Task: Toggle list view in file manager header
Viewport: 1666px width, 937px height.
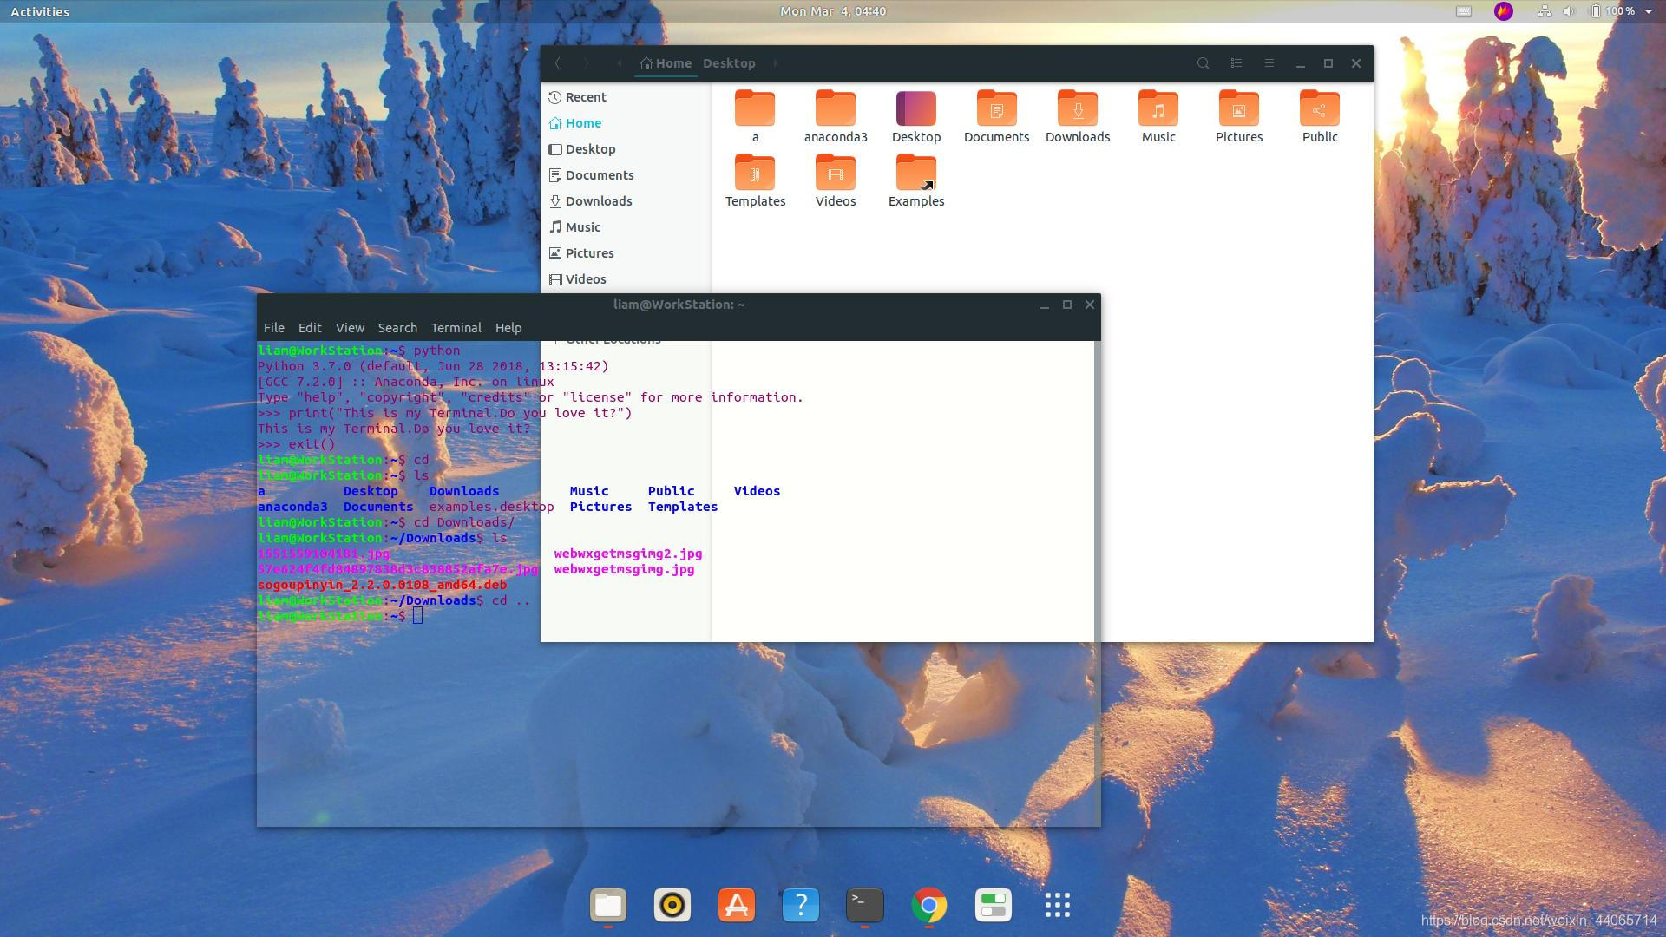Action: pos(1236,63)
